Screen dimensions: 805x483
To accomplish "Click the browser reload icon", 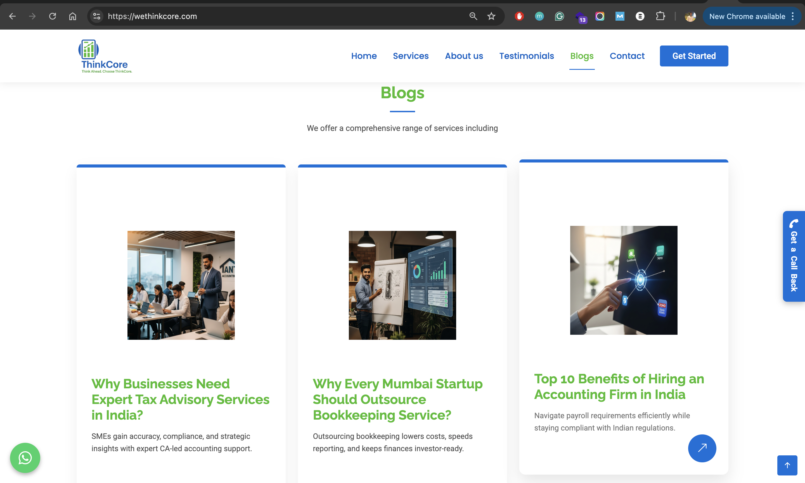I will tap(53, 16).
